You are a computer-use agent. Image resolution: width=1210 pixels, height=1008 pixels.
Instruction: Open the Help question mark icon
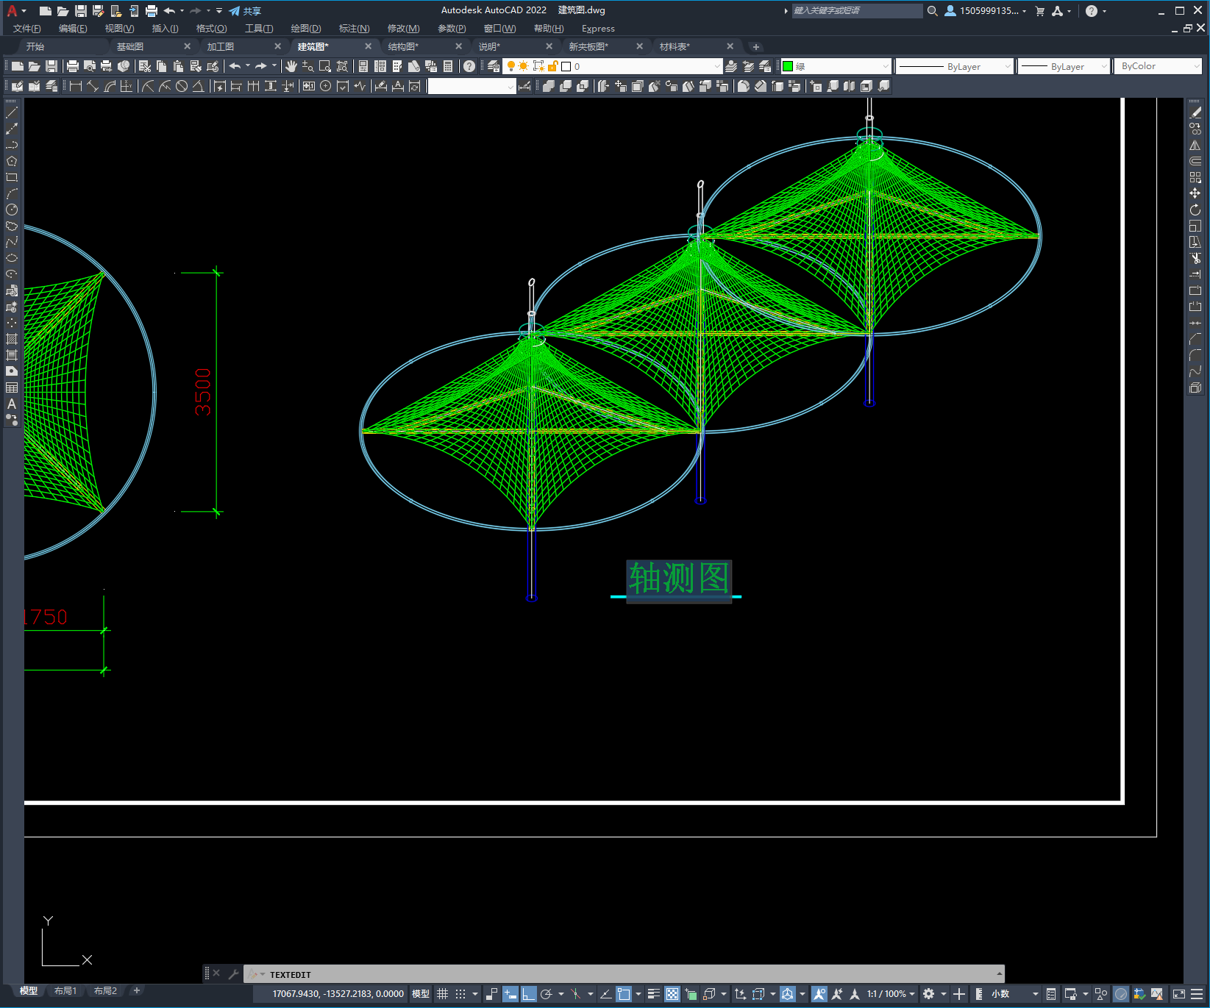tap(469, 66)
